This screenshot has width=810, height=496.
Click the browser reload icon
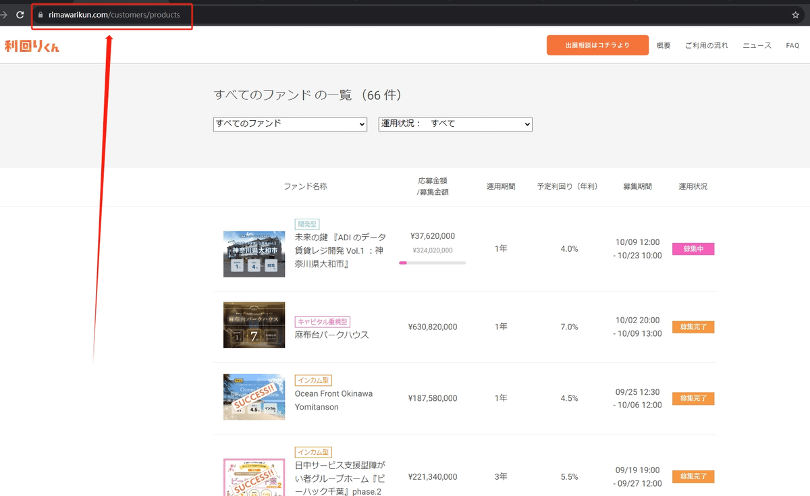point(20,15)
